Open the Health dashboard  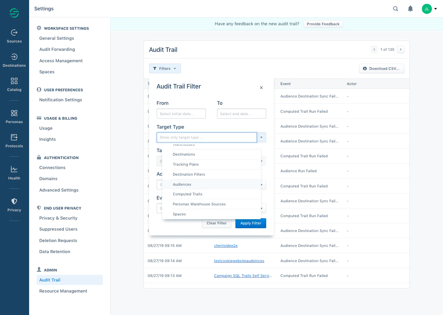coord(14,173)
